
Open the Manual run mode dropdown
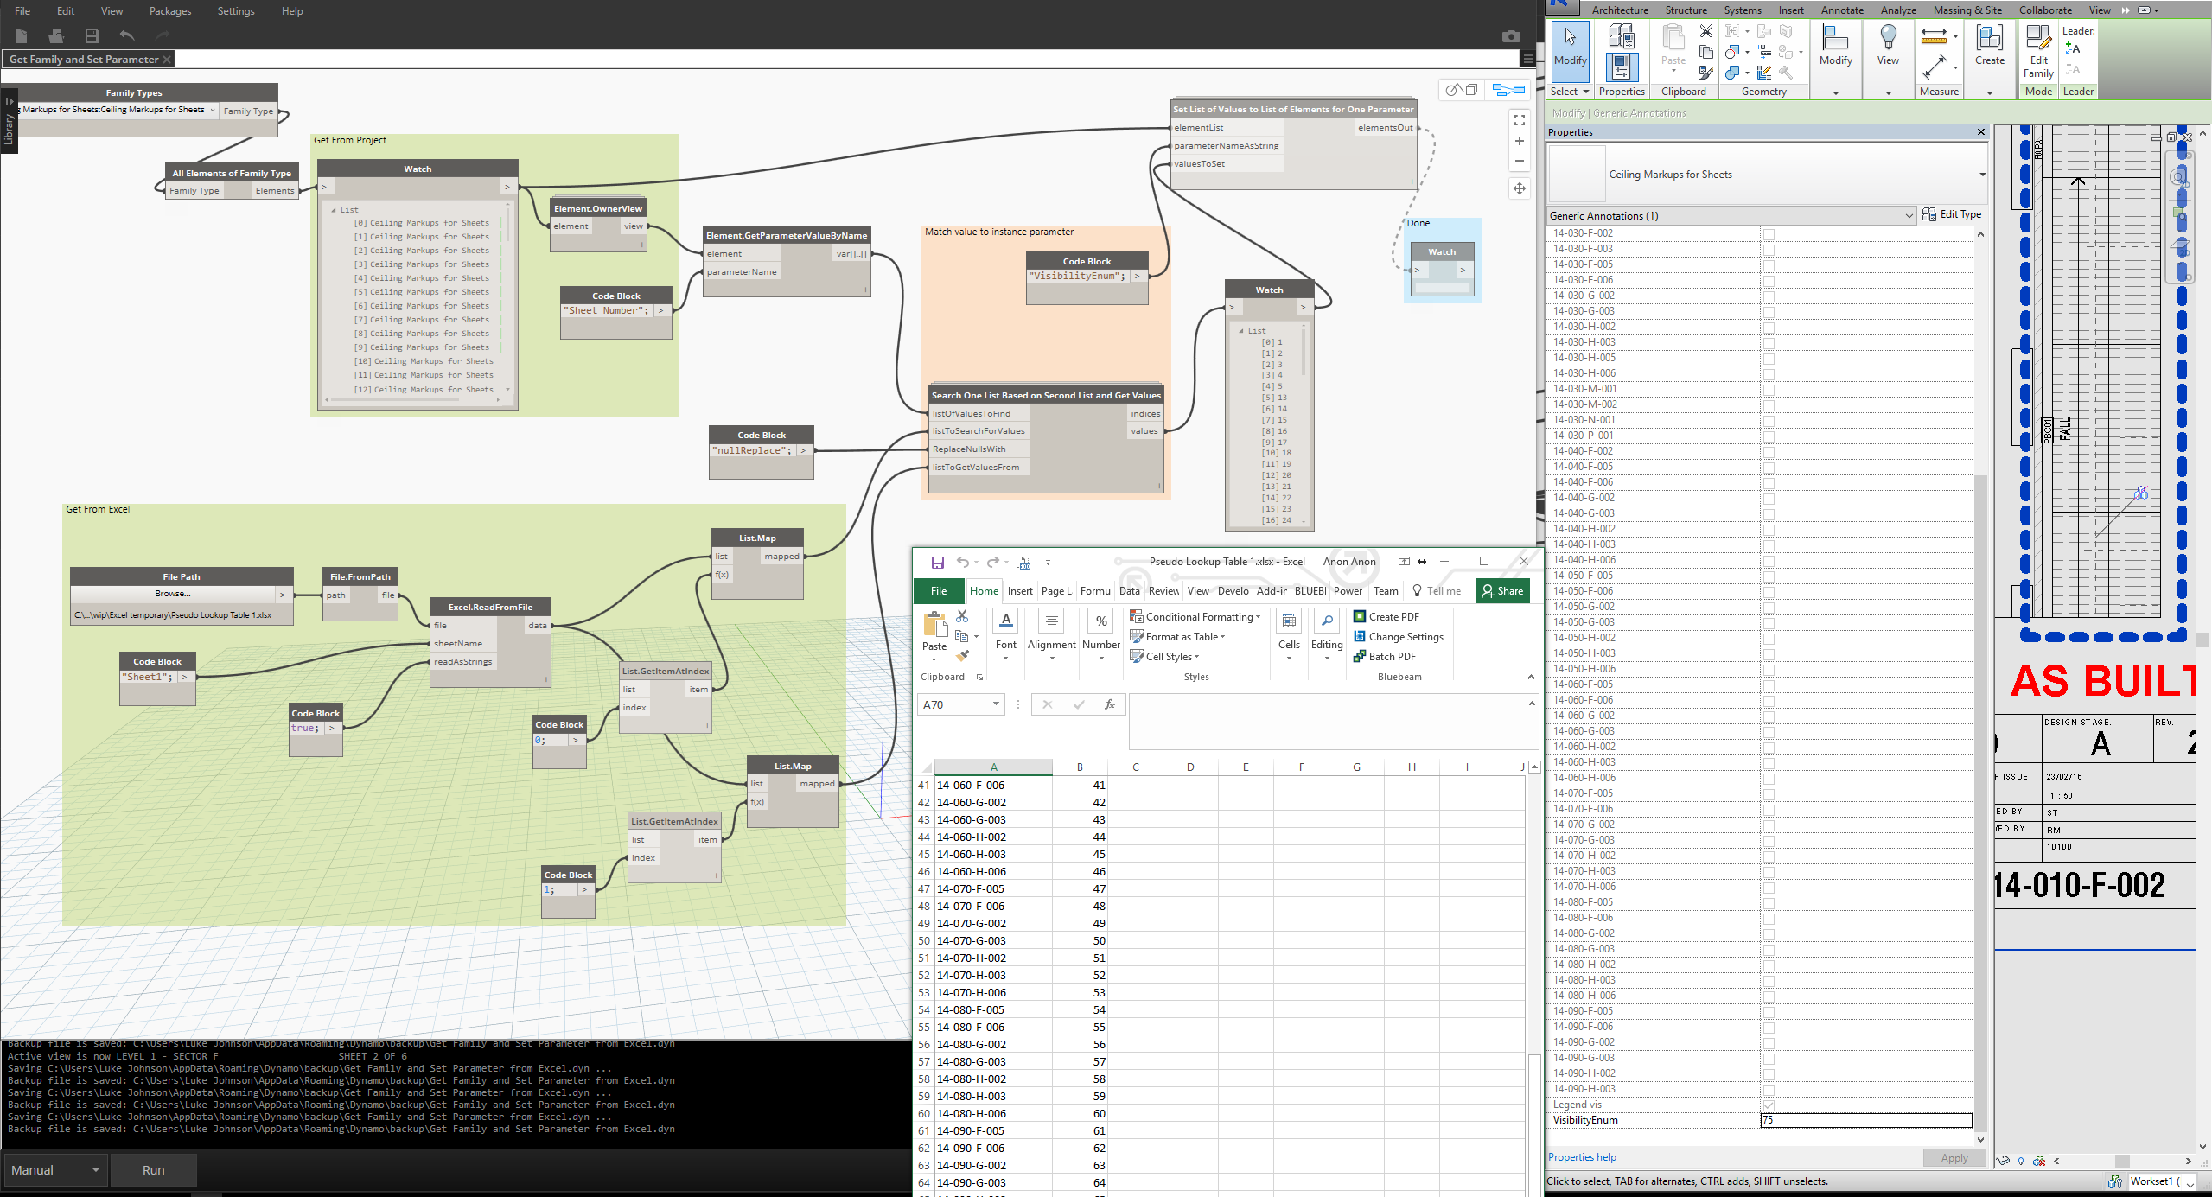click(x=55, y=1169)
